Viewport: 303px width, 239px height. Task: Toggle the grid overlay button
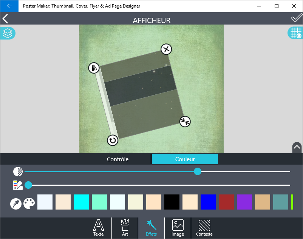point(295,33)
